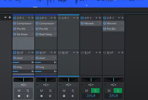The image size is (148, 100).
Task: Toggle insert power on the De-Esser channel
Action: click(15, 18)
